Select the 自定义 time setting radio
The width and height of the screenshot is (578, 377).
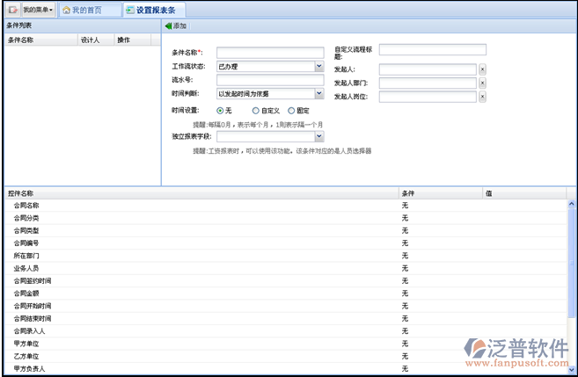tap(255, 111)
